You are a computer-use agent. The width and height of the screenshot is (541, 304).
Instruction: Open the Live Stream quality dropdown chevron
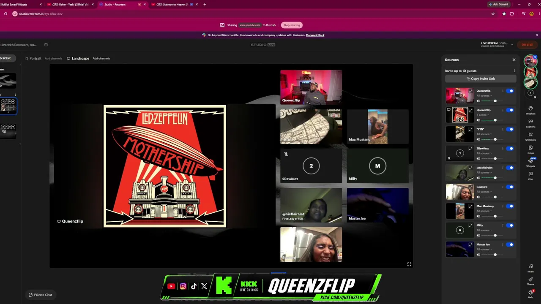point(512,44)
